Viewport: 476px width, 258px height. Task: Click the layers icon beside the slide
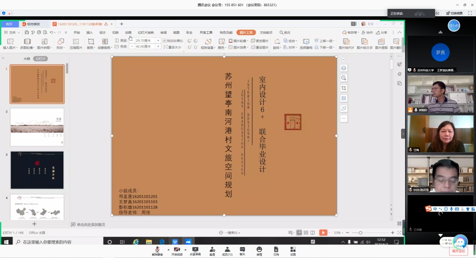pos(344,68)
